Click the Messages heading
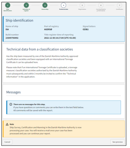Image resolution: width=130 pixels, height=148 pixels. coord(13,92)
